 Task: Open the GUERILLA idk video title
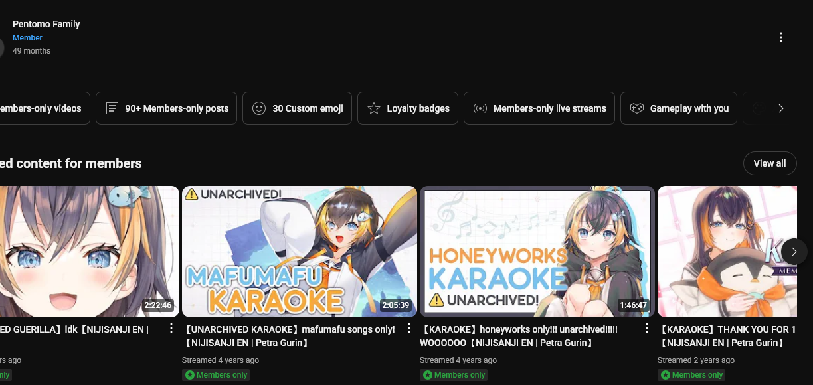tap(74, 329)
